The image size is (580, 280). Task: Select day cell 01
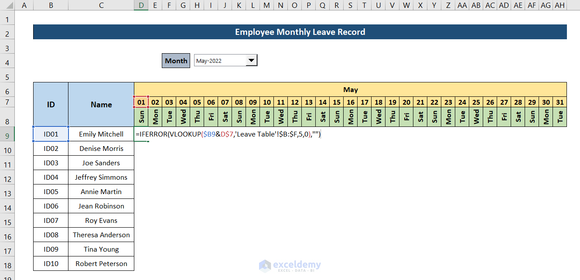pos(141,102)
